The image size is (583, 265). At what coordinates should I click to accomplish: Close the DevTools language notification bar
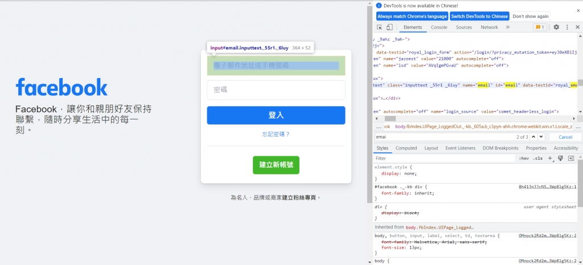point(578,11)
